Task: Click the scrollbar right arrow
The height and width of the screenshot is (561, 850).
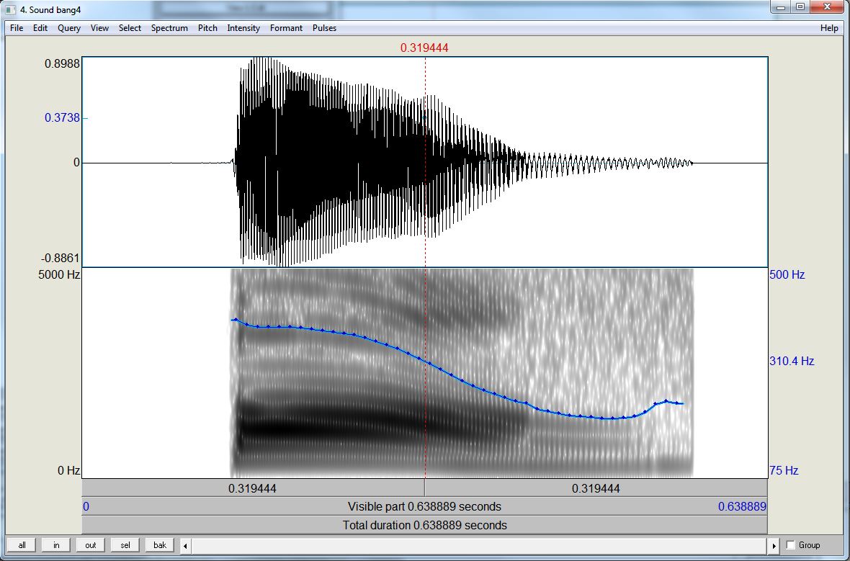Action: (x=774, y=546)
